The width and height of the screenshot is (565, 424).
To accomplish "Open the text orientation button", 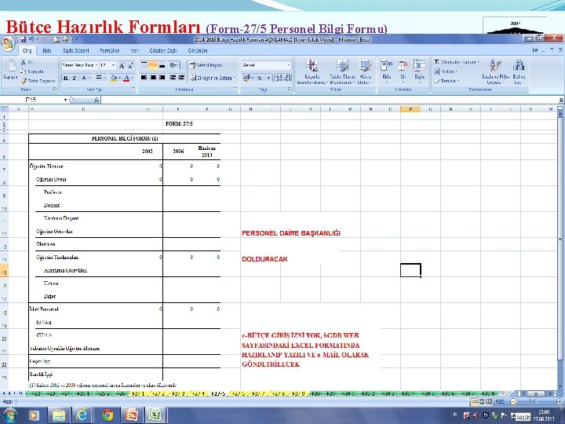I will coord(174,65).
